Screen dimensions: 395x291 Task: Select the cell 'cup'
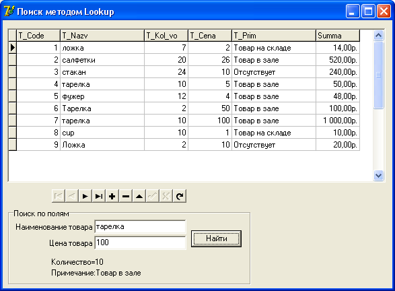(102, 133)
